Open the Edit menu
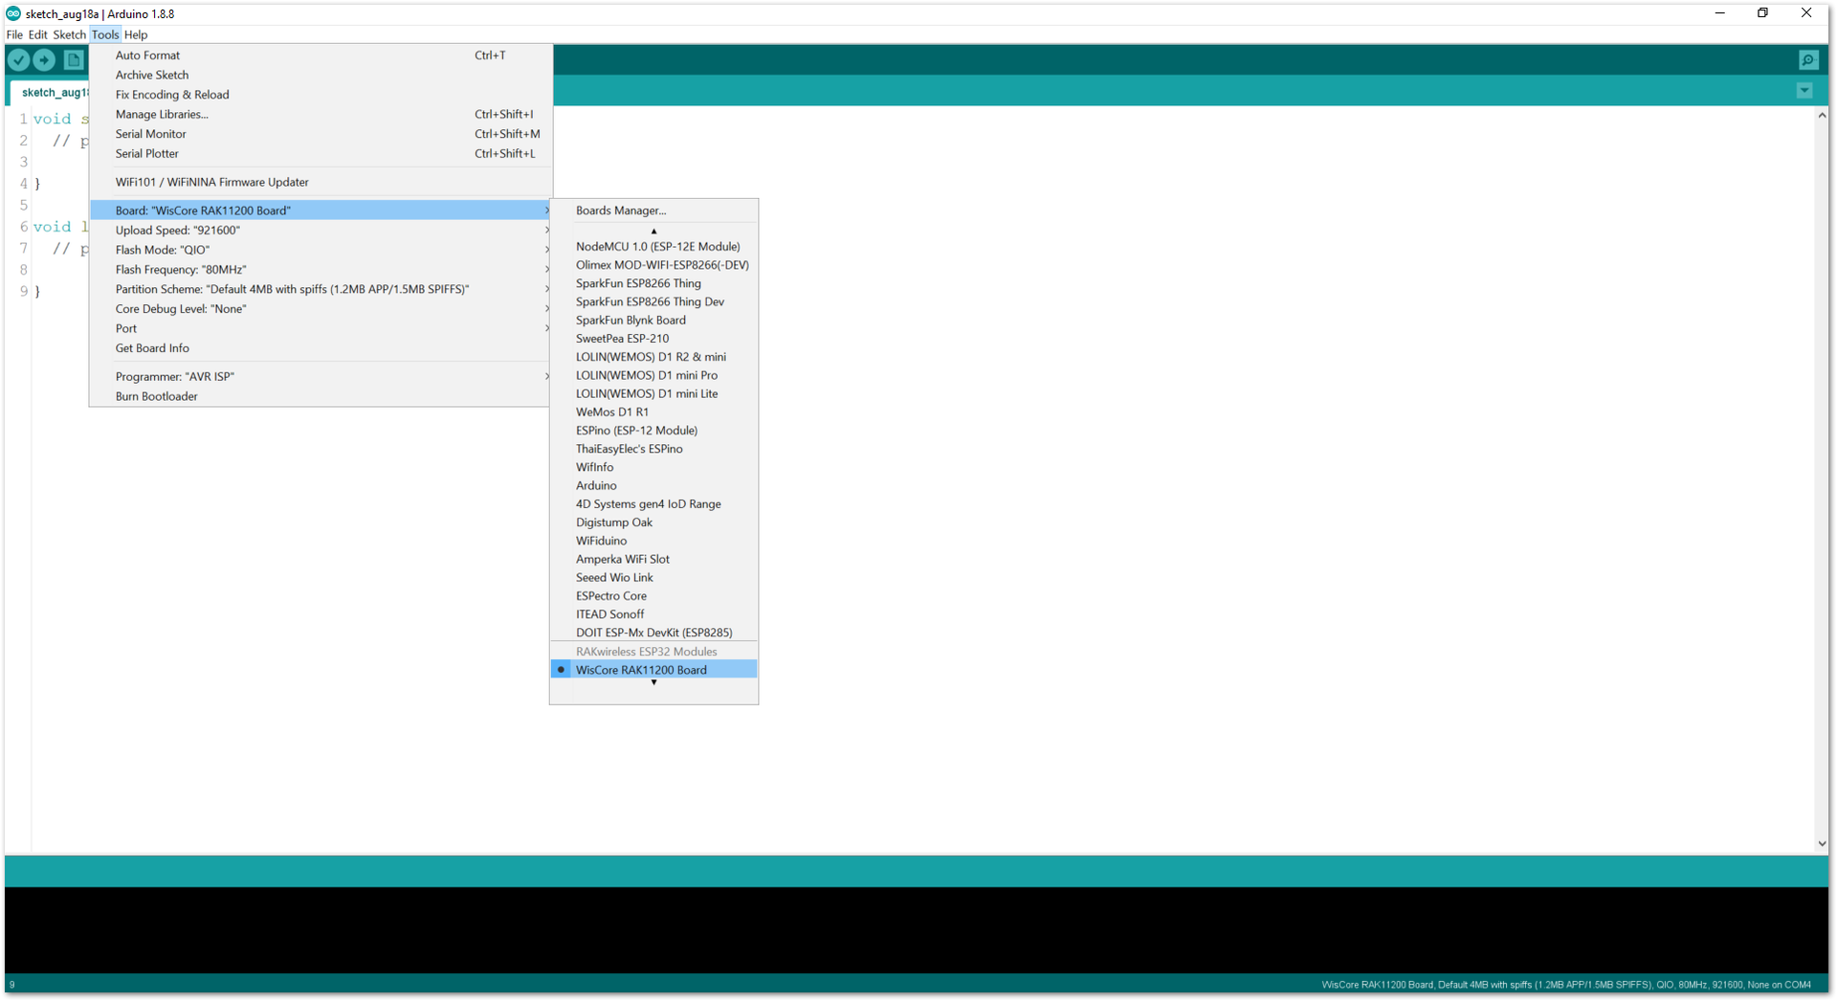The height and width of the screenshot is (1001, 1837). 37,34
